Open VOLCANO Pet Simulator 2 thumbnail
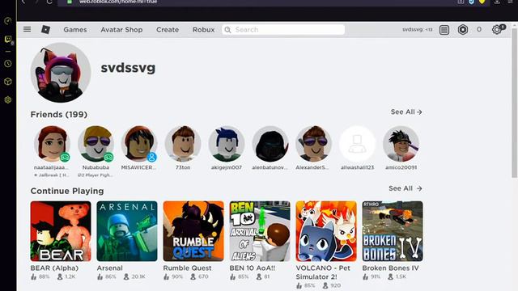Viewport: 518px width, 291px height. click(x=326, y=231)
